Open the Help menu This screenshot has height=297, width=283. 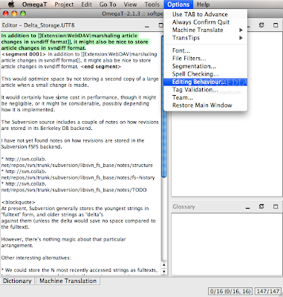point(203,4)
